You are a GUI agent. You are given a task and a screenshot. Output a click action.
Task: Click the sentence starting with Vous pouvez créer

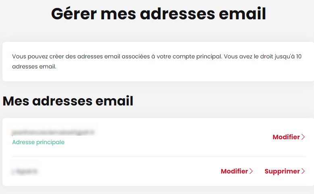click(x=117, y=56)
